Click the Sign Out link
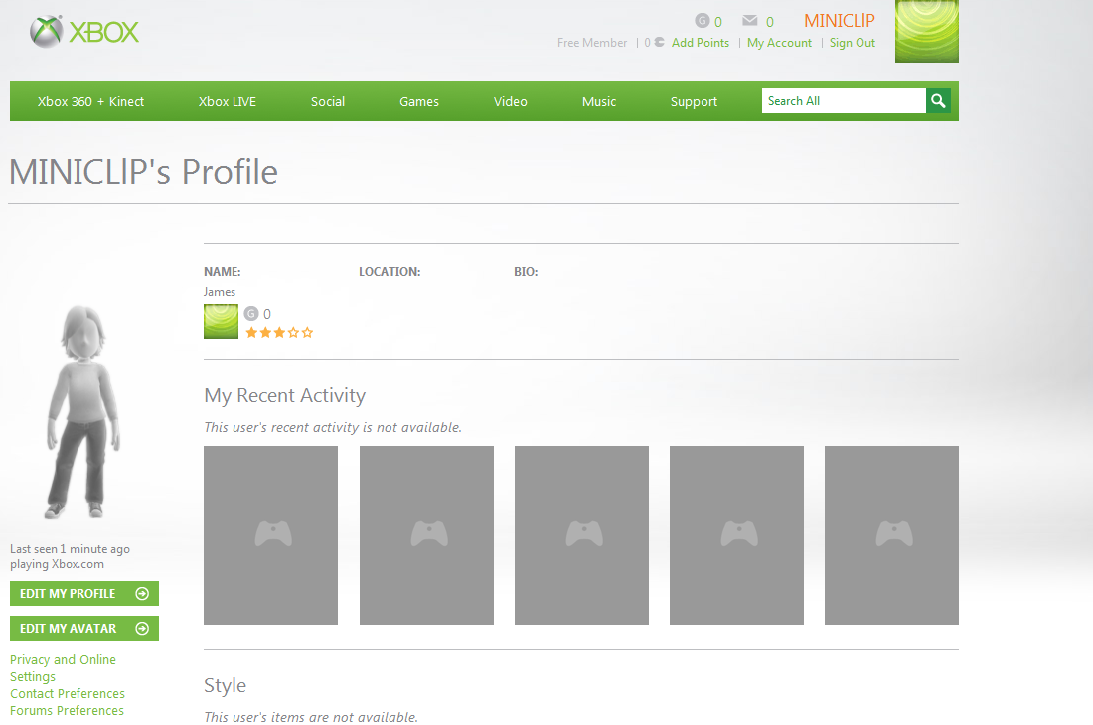 pyautogui.click(x=853, y=43)
